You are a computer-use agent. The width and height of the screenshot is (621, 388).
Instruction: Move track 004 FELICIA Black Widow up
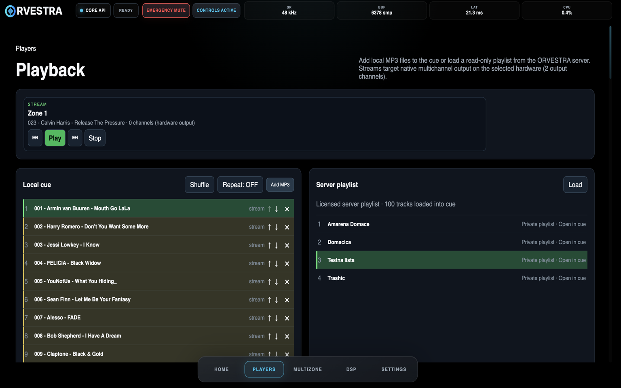pos(270,264)
